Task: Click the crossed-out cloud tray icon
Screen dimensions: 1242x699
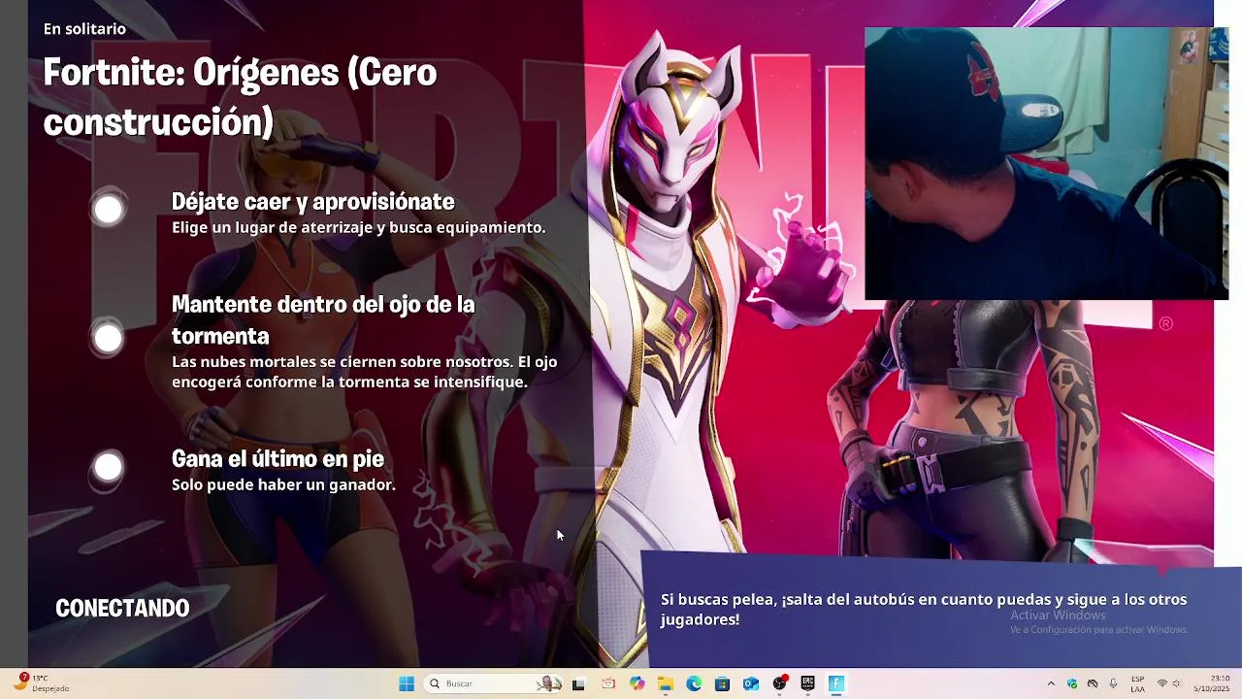Action: click(1093, 683)
